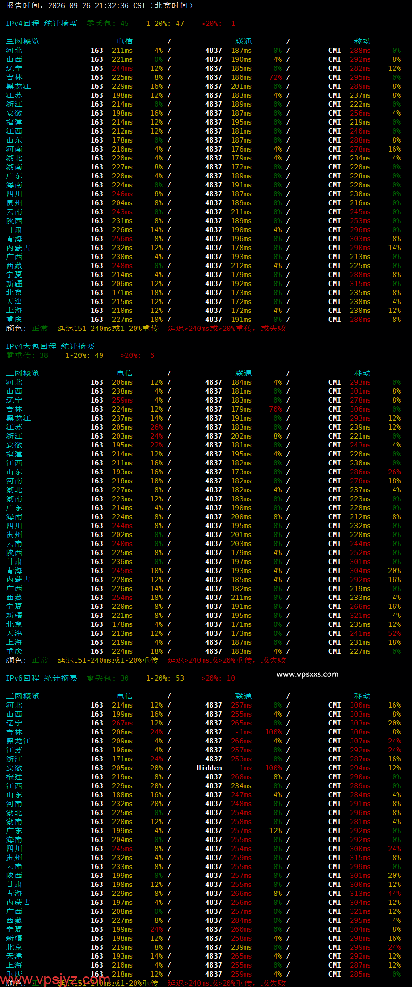The image size is (412, 987).
Task: Click the "26%" value in 大包回程 山东 移动 row
Action: tap(395, 472)
